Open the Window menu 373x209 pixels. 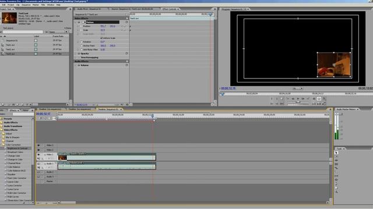coord(51,5)
